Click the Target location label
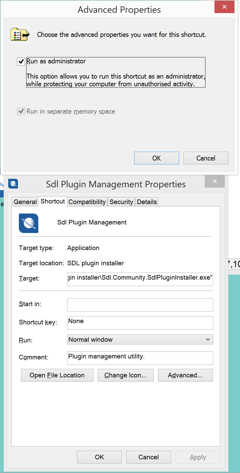240x473 pixels. click(x=41, y=263)
